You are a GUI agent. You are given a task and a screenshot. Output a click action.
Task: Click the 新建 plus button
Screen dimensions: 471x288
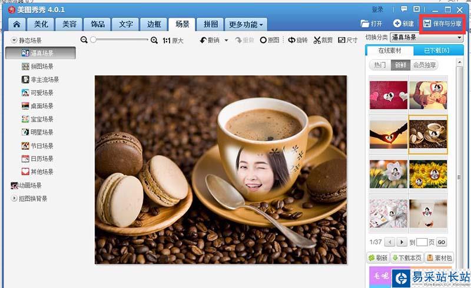[x=403, y=24]
